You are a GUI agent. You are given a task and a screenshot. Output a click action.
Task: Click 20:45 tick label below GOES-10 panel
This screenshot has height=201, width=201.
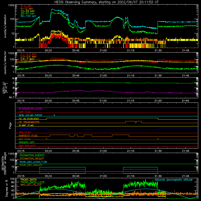tap(76, 101)
